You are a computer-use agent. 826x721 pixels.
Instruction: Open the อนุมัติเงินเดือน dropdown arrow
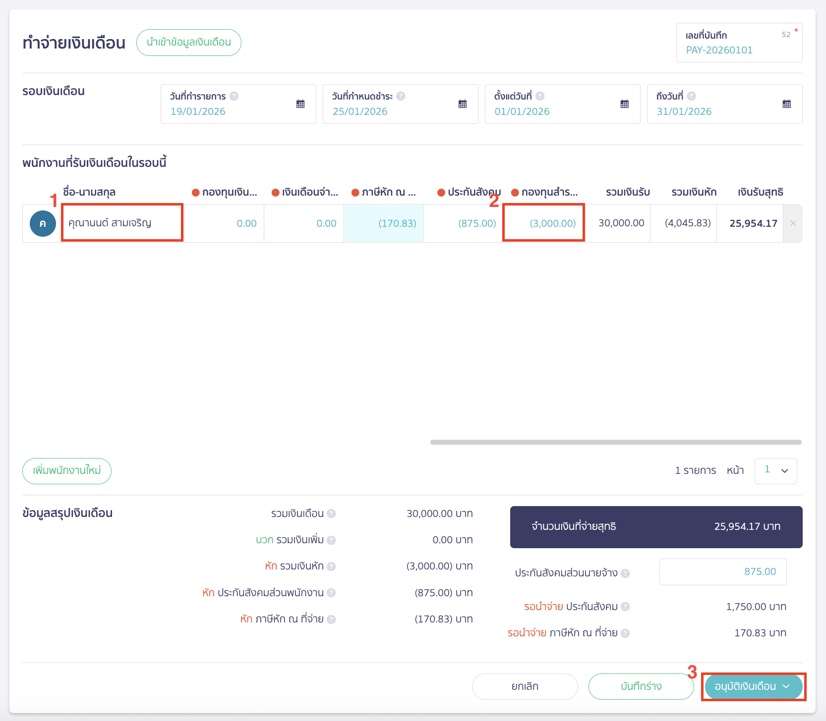pyautogui.click(x=786, y=686)
